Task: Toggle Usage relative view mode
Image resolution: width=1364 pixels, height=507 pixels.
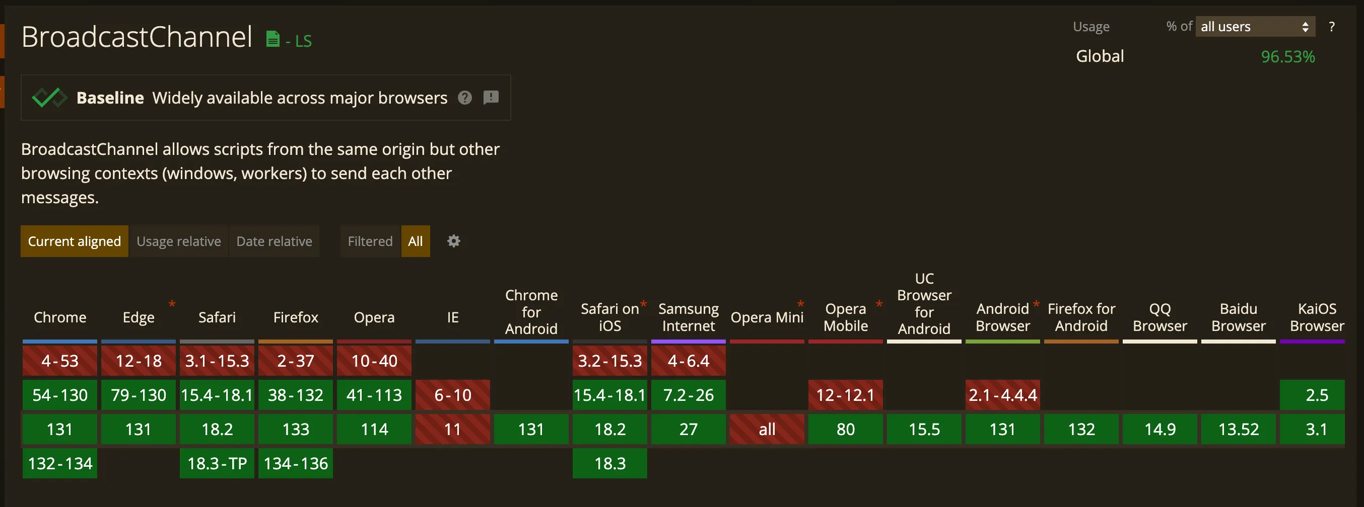Action: click(178, 241)
